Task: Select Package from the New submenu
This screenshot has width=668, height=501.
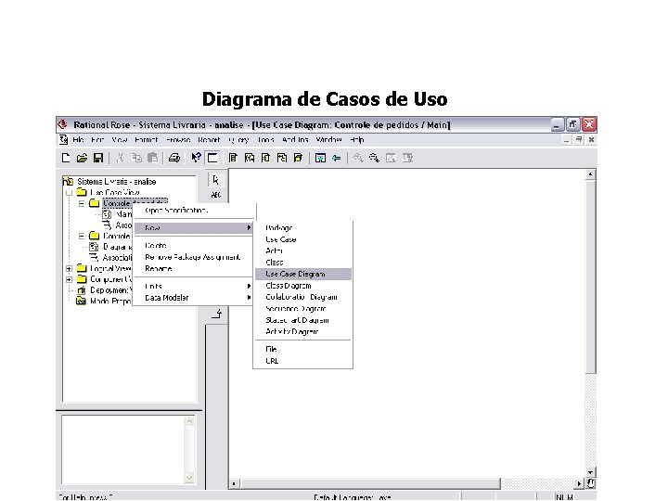Action: (x=302, y=228)
